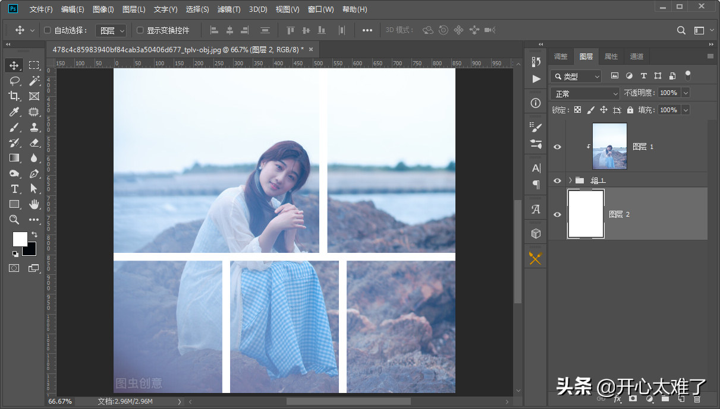Select the 图层 2 white thumbnail
720x409 pixels.
coord(586,214)
